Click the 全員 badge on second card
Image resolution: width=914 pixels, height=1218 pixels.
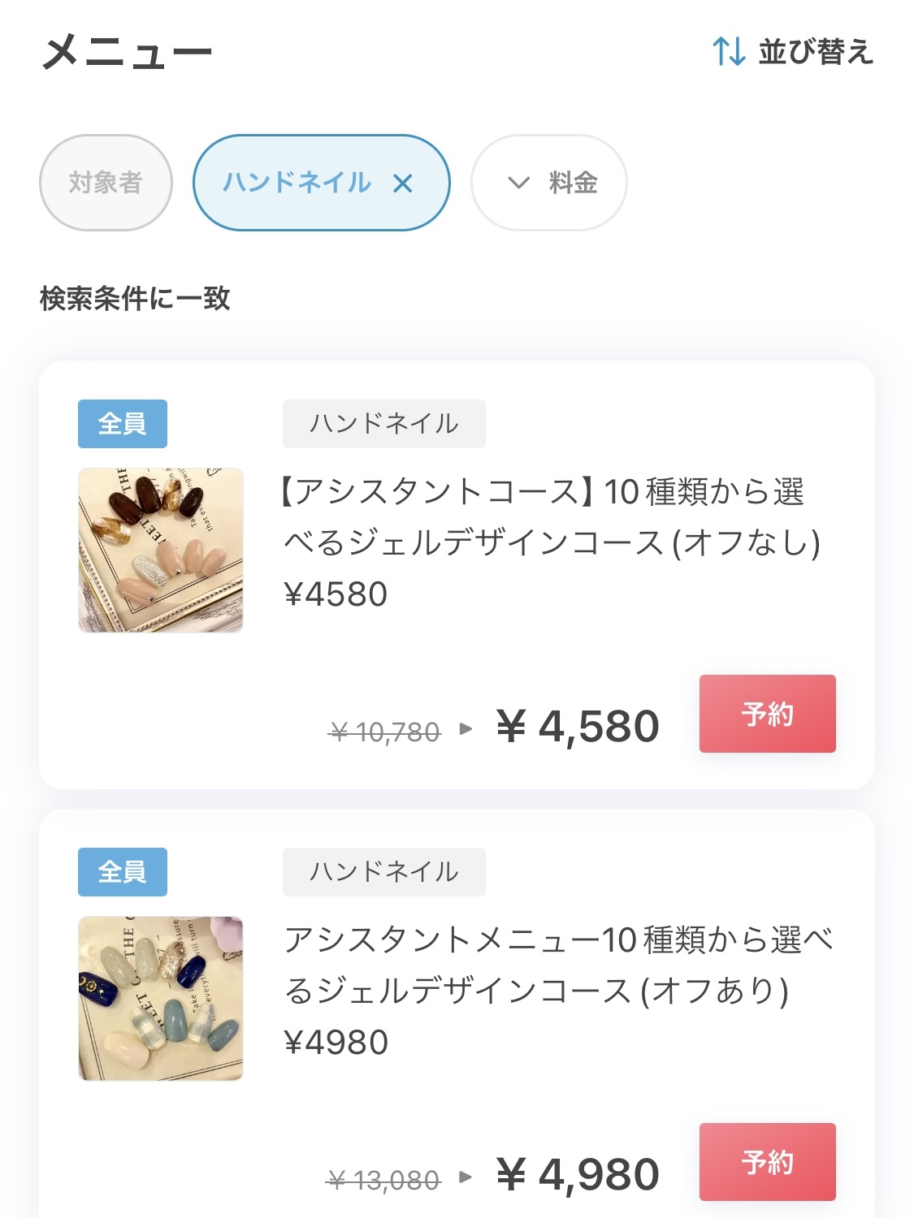[123, 871]
